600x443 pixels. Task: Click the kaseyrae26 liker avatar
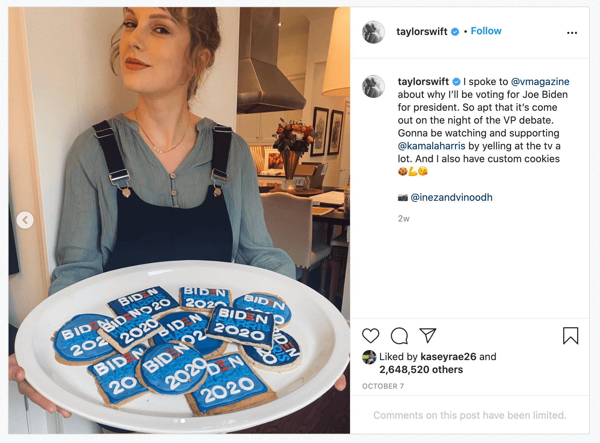[x=369, y=357]
